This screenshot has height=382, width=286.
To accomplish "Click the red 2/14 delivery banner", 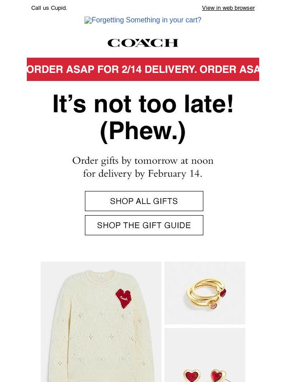I will point(143,69).
